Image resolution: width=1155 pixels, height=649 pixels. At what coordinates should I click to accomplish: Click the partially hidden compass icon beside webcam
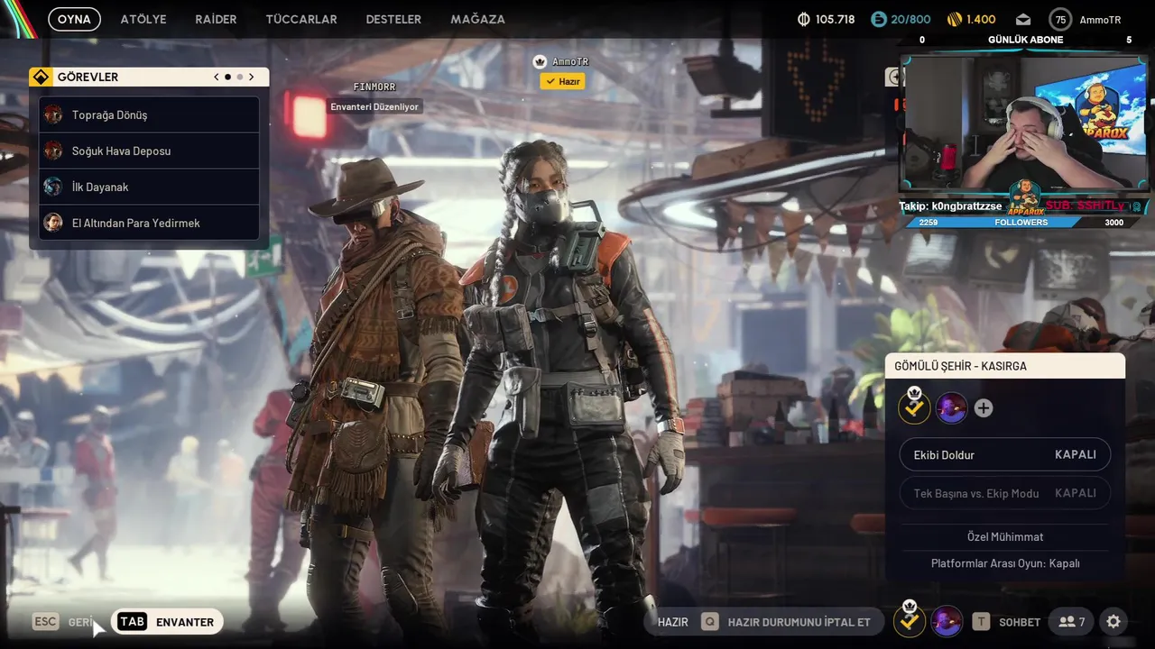[x=893, y=78]
